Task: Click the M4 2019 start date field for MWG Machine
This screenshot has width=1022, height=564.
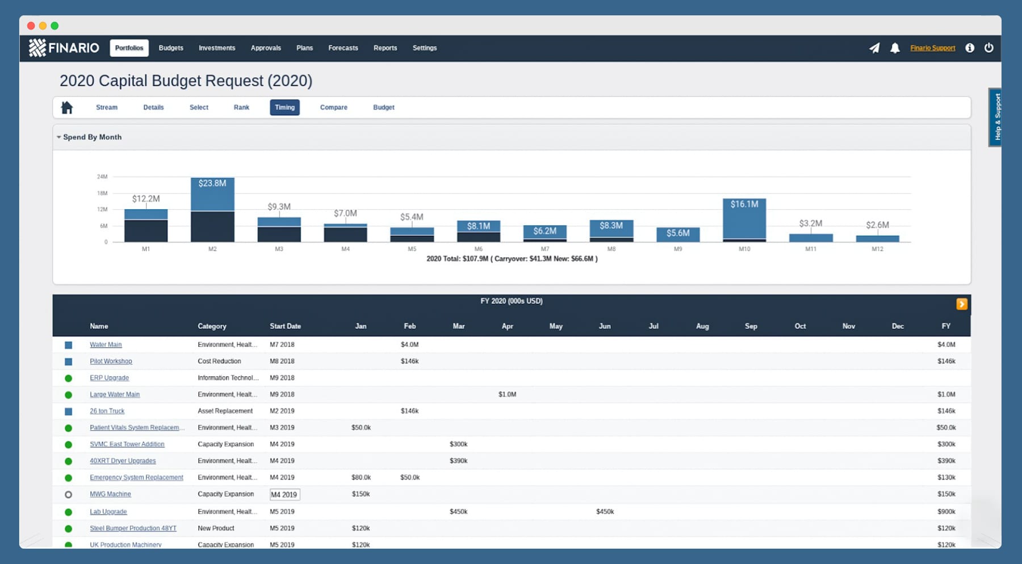Action: click(x=285, y=495)
